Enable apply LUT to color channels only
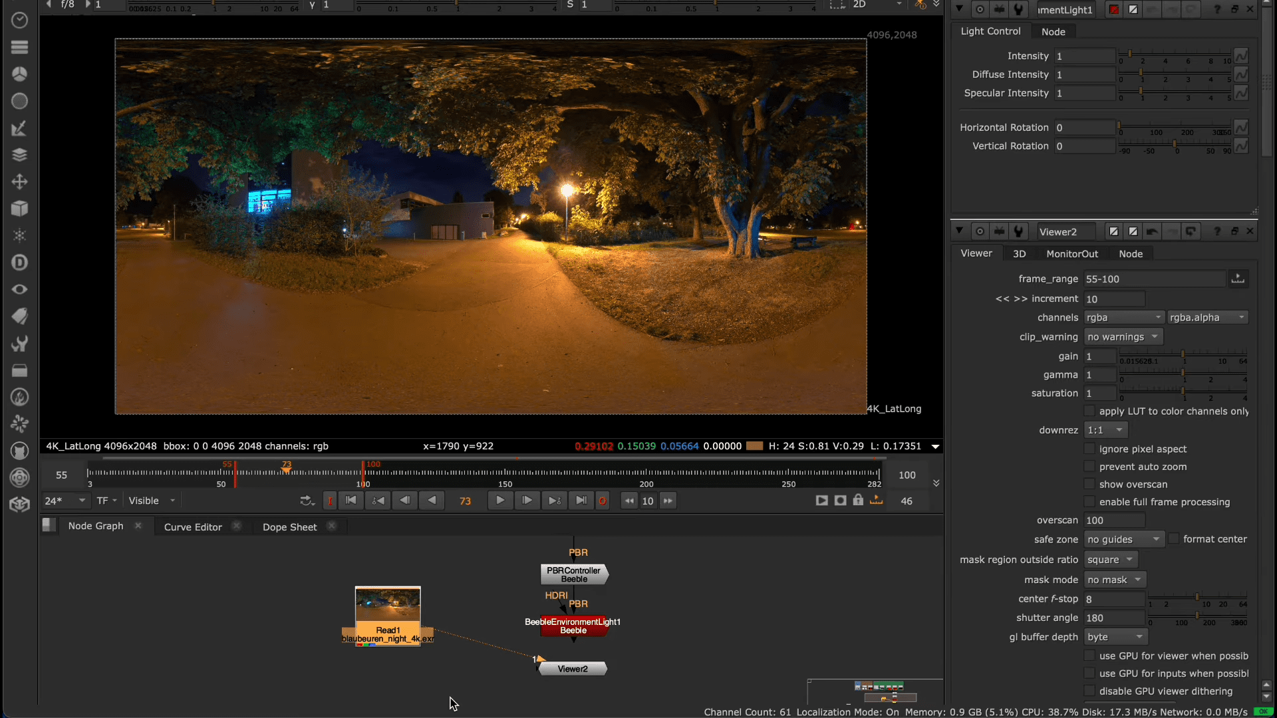Image resolution: width=1277 pixels, height=718 pixels. click(x=1089, y=411)
